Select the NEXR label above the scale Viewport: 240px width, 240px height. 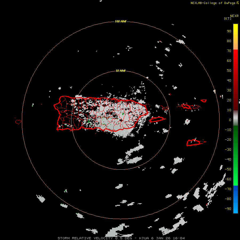tap(234, 16)
